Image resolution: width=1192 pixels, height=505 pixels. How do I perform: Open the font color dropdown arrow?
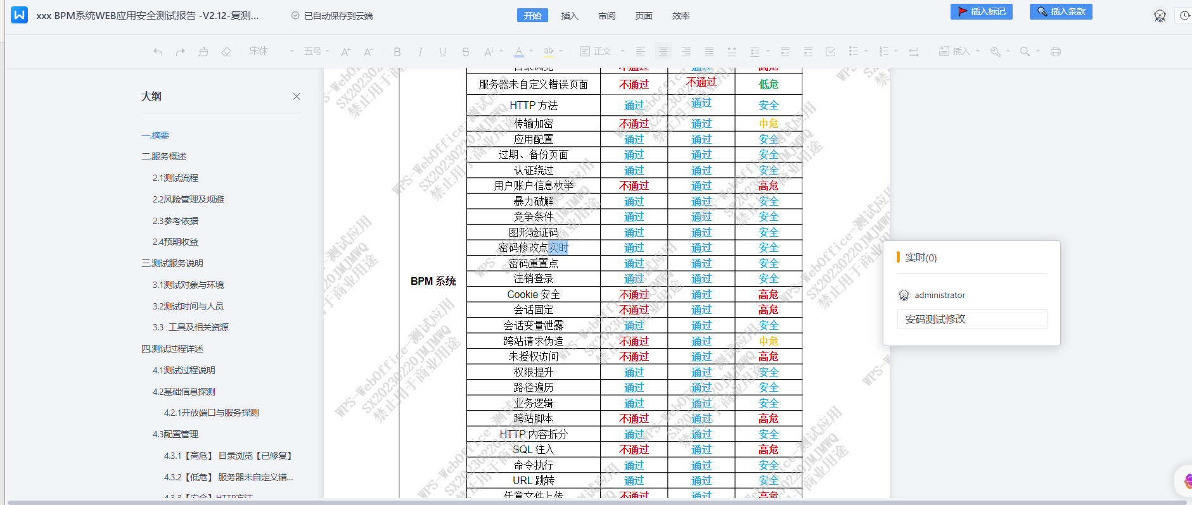[531, 51]
